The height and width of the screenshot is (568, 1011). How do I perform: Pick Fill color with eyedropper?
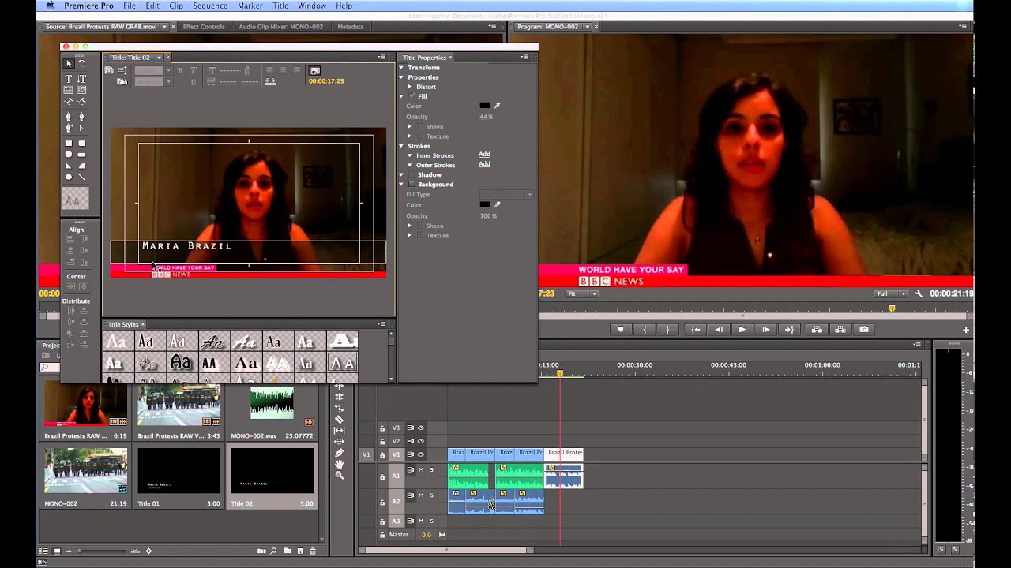(x=497, y=106)
